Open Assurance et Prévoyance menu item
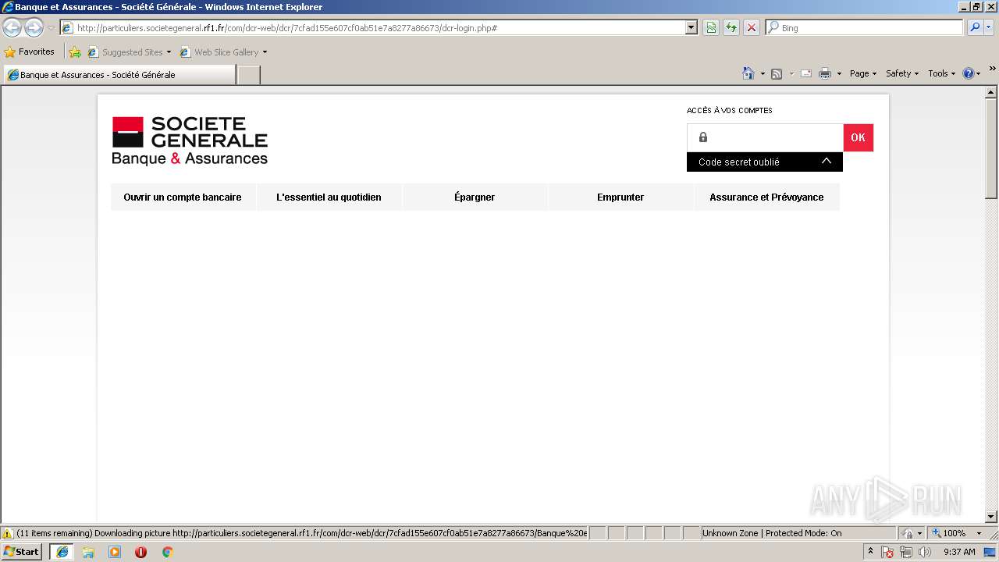999x562 pixels. pyautogui.click(x=766, y=197)
